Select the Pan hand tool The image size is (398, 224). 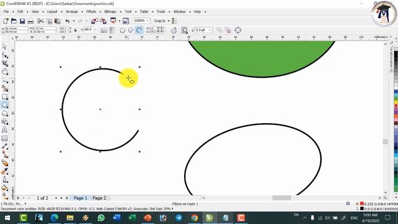click(4, 72)
